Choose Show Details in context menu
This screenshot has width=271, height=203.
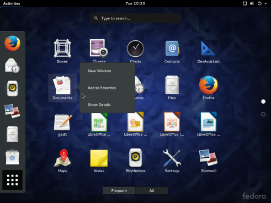point(99,105)
